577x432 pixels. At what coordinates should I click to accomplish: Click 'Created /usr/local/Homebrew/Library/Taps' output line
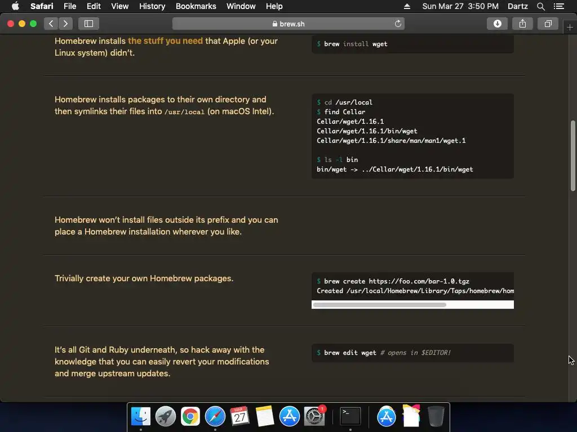coord(415,291)
